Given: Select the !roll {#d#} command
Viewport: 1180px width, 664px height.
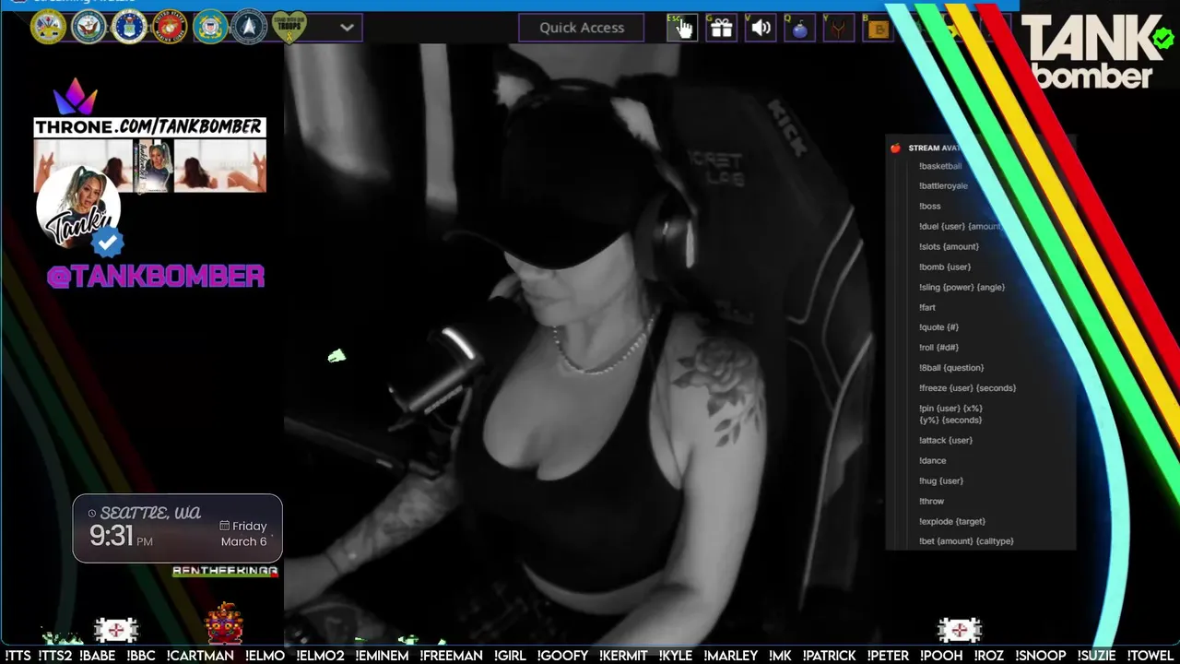Looking at the screenshot, I should click(938, 348).
